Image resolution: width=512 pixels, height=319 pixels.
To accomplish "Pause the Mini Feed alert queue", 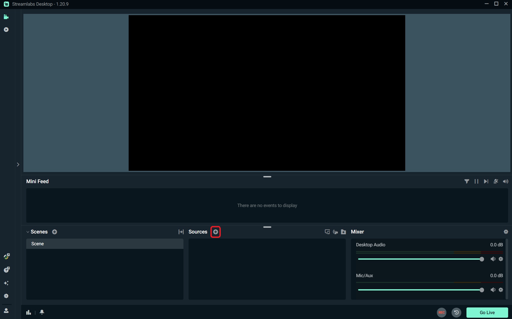I will point(476,181).
